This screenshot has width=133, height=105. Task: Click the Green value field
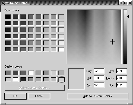tap(122, 78)
